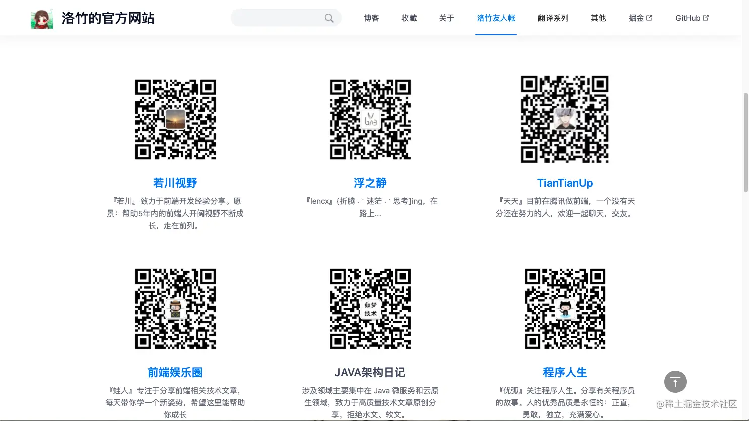The height and width of the screenshot is (421, 749).
Task: Click the magnifier search icon
Action: tap(329, 18)
